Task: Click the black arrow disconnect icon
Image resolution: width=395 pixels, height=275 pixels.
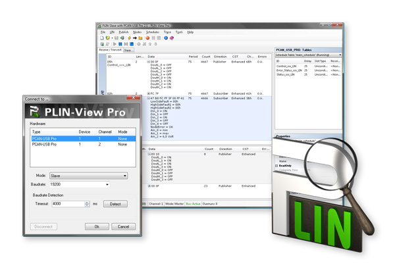Action: click(x=135, y=38)
